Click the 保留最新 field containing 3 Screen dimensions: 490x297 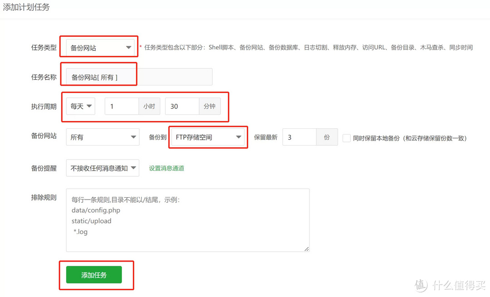tap(299, 137)
